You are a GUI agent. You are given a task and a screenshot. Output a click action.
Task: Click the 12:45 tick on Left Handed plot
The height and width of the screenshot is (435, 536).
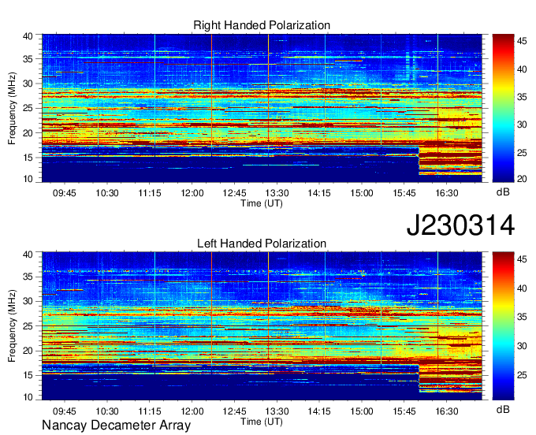235,411
